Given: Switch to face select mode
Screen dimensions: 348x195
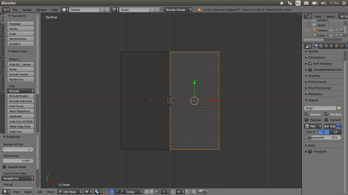Looking at the screenshot, I should (x=157, y=192).
